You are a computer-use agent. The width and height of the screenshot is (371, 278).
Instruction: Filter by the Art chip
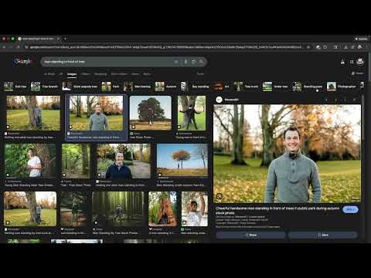coord(221,86)
